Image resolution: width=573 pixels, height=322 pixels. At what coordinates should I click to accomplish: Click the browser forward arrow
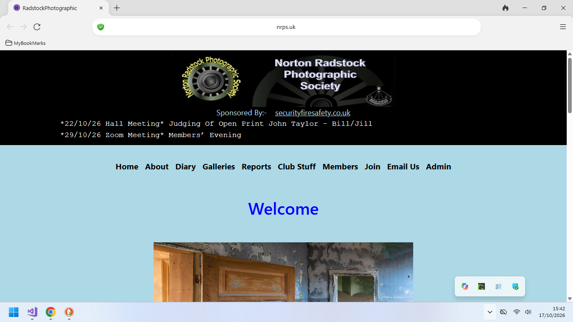[23, 27]
